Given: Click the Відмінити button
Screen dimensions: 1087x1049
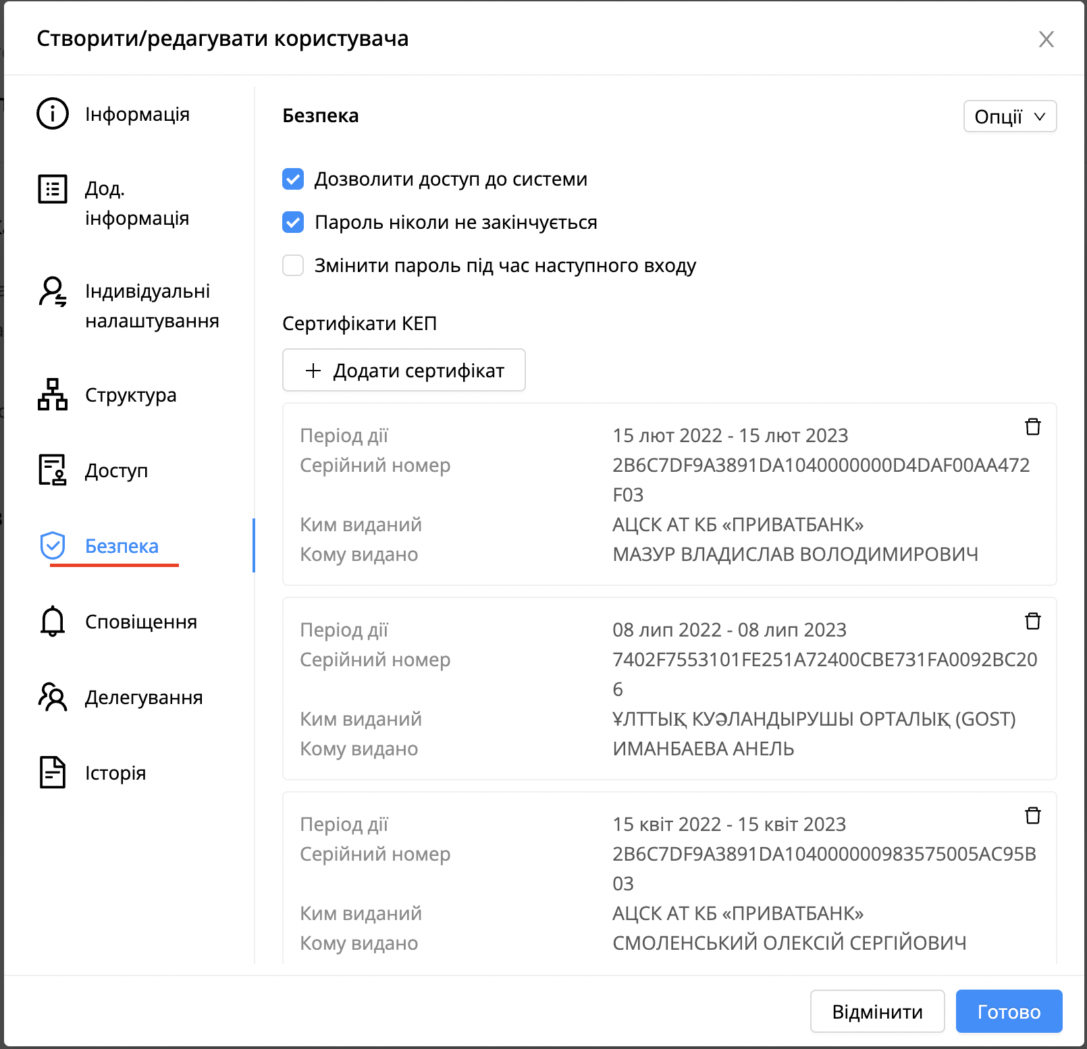Looking at the screenshot, I should tap(877, 1011).
